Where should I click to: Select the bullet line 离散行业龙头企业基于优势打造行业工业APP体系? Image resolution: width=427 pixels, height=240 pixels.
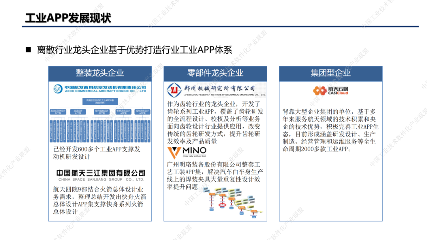tap(134, 50)
